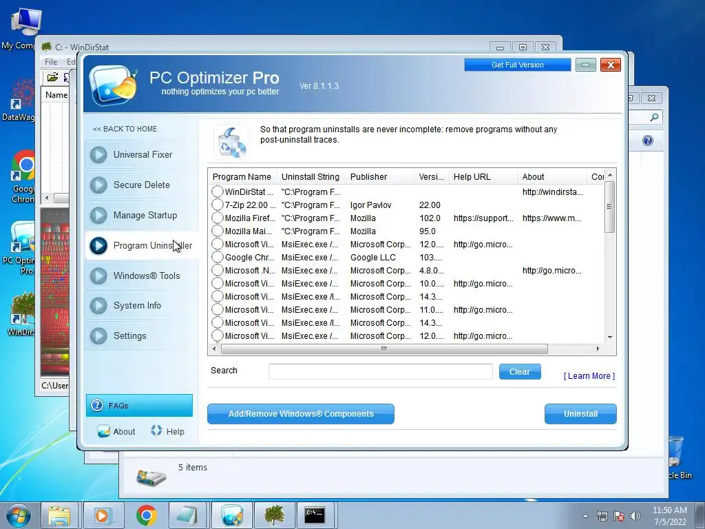The width and height of the screenshot is (705, 529).
Task: Click the PC Optimizer Pro logo icon
Action: pyautogui.click(x=112, y=85)
